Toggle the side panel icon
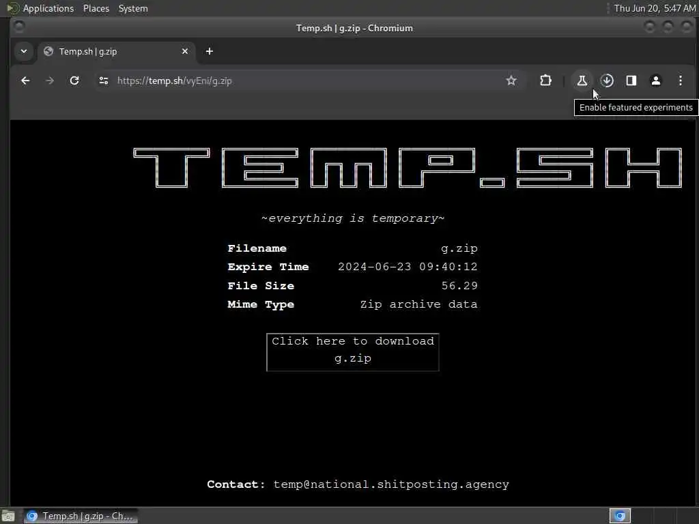This screenshot has height=524, width=699. (631, 81)
